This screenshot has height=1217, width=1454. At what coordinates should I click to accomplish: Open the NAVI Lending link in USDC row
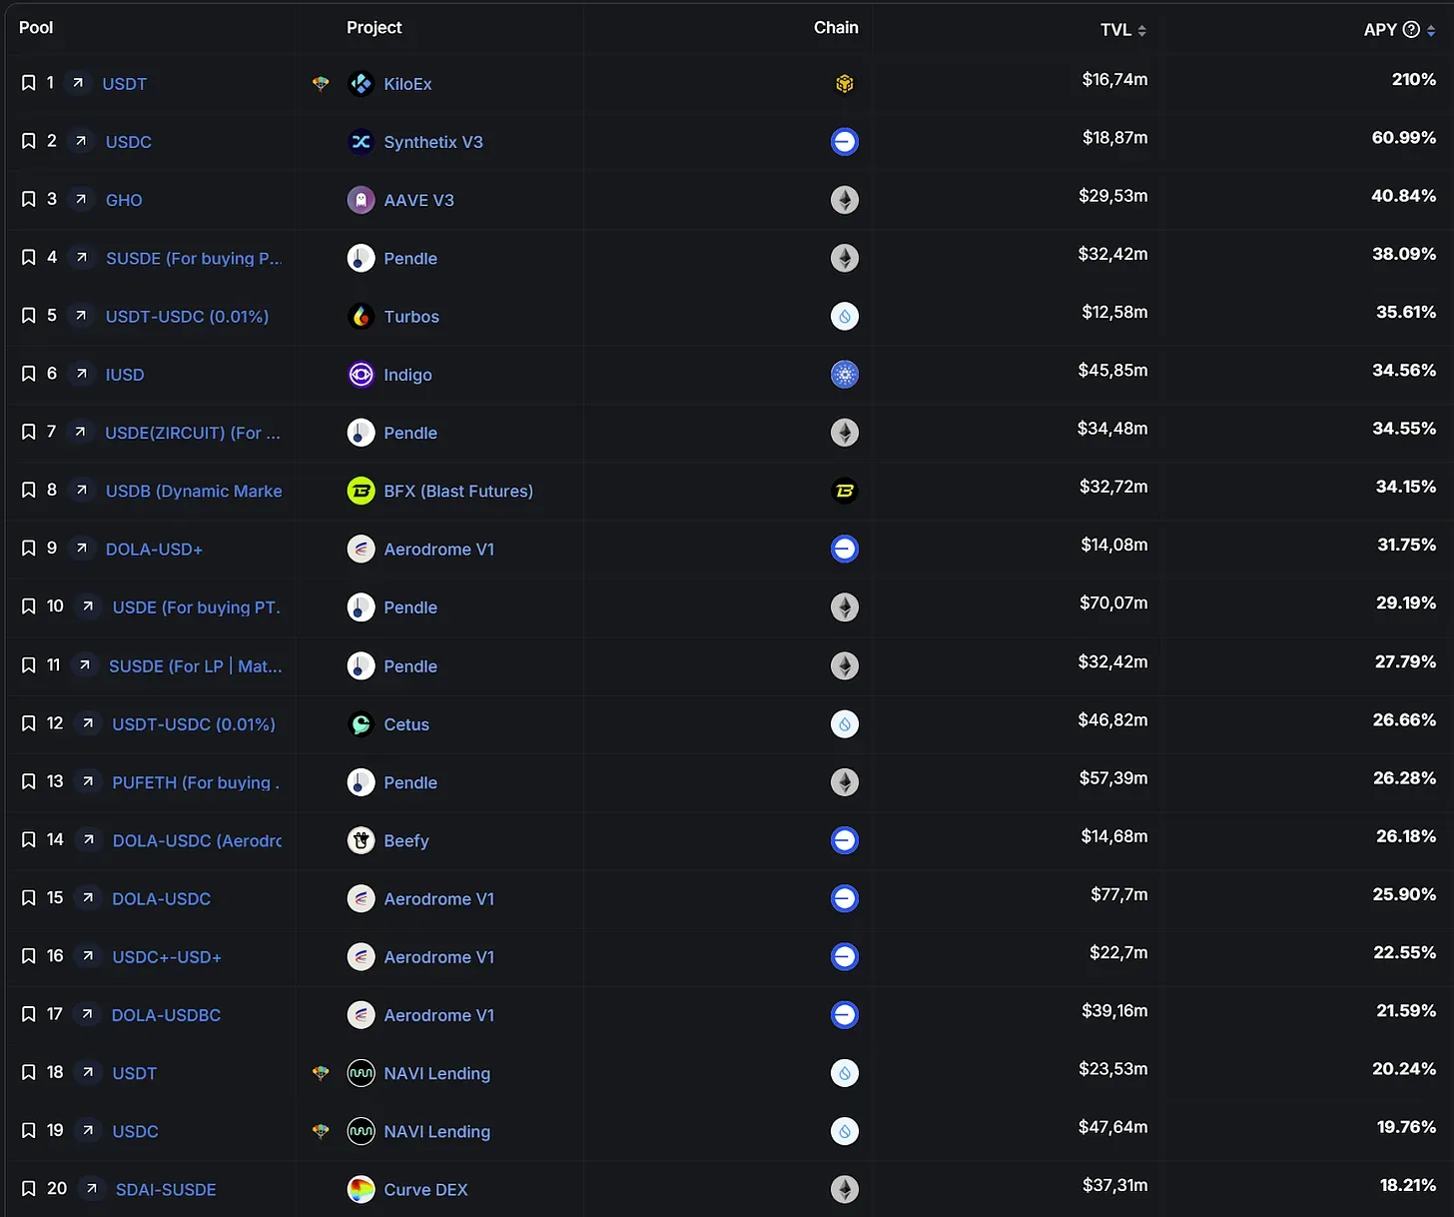tap(436, 1131)
